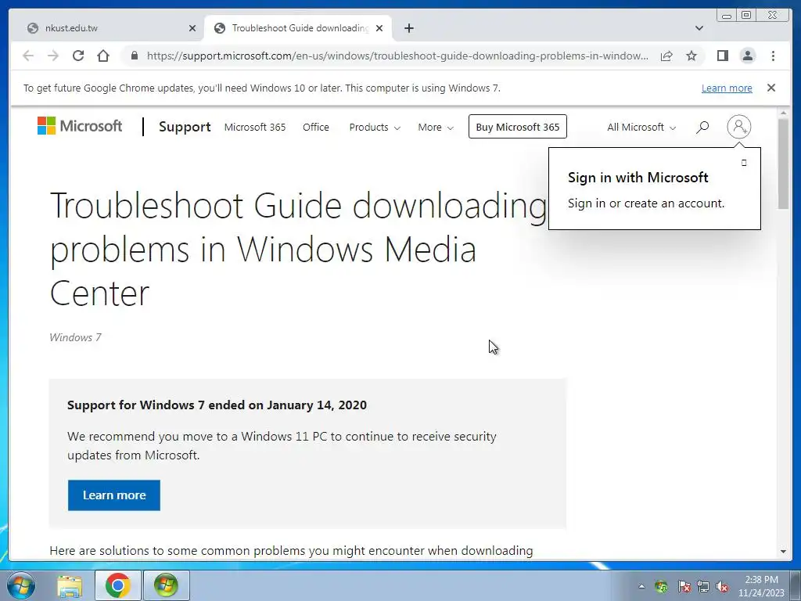Select the Troubleshoot Guide downloading tab

coord(299,28)
